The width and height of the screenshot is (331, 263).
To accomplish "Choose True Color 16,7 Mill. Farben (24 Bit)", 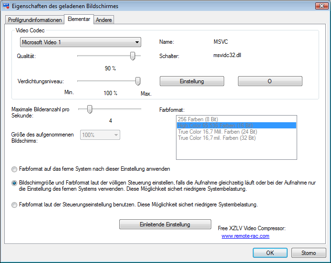I will click(217, 132).
